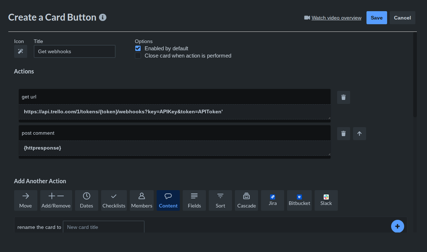This screenshot has width=427, height=252.
Task: Expand the Sort action category
Action: click(x=220, y=200)
